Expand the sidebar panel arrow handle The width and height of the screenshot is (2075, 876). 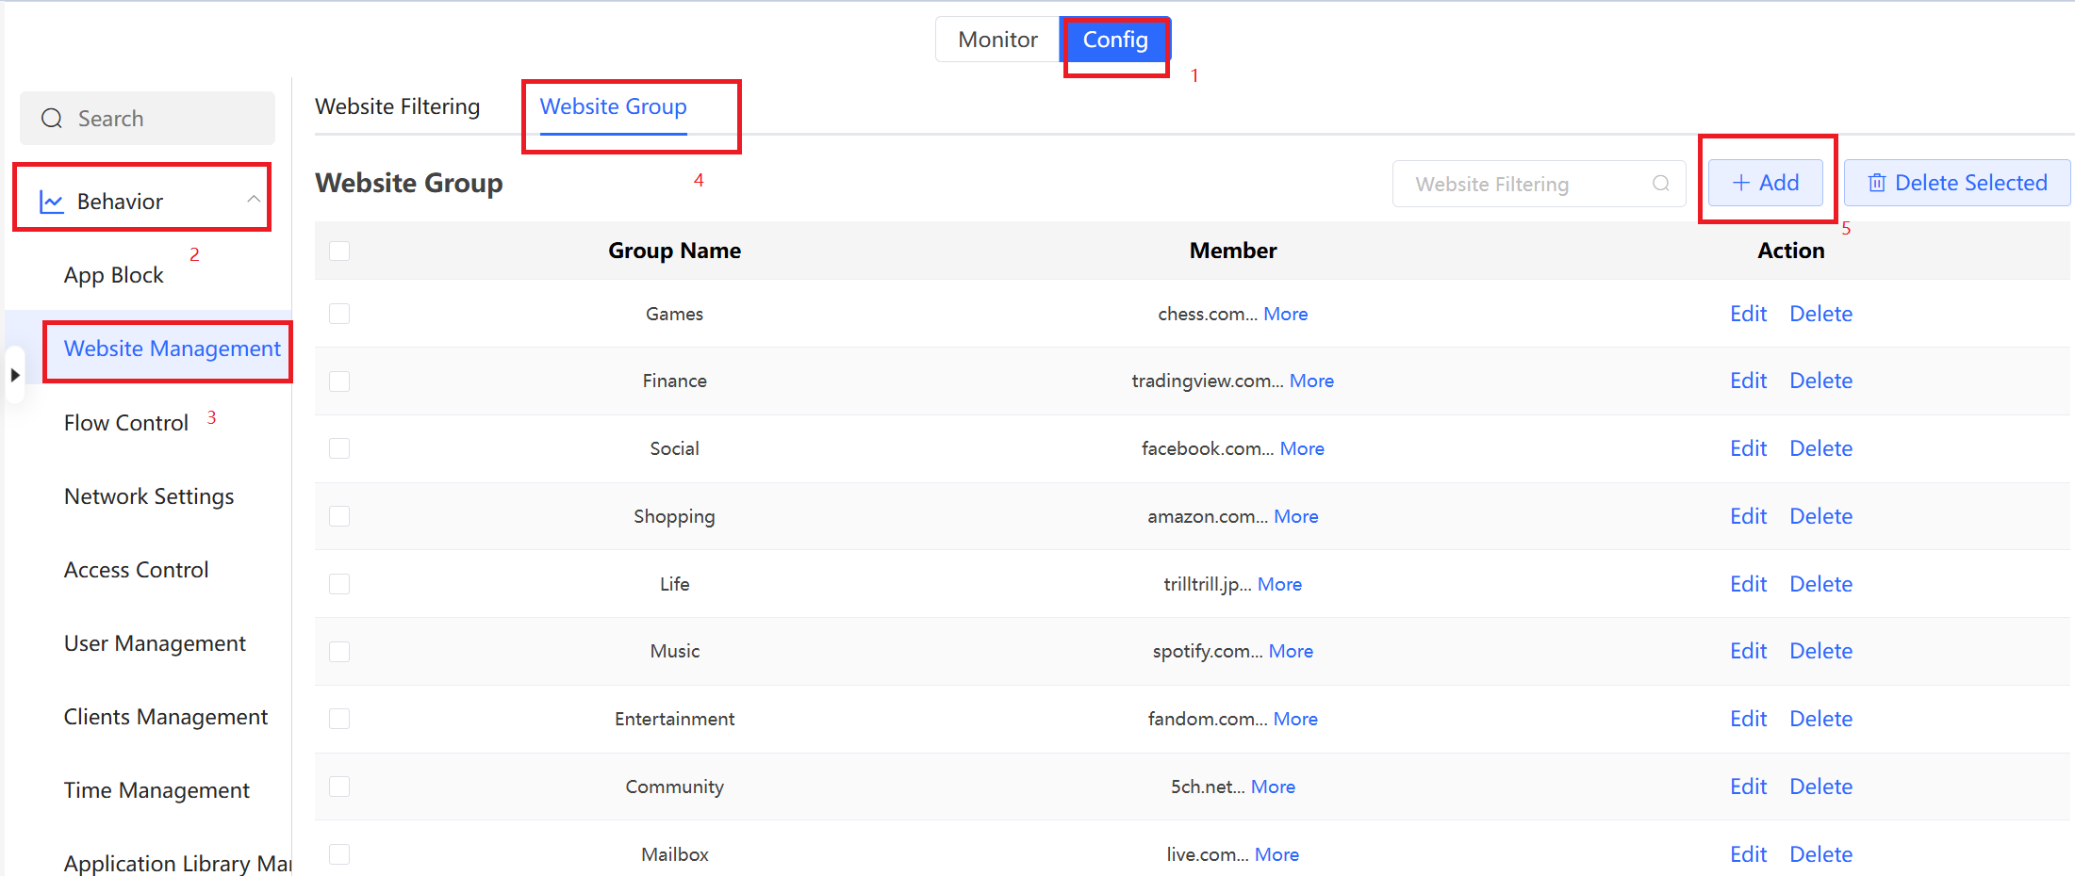(14, 375)
